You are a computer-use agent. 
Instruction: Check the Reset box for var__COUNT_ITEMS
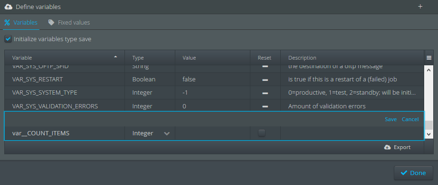pyautogui.click(x=262, y=133)
